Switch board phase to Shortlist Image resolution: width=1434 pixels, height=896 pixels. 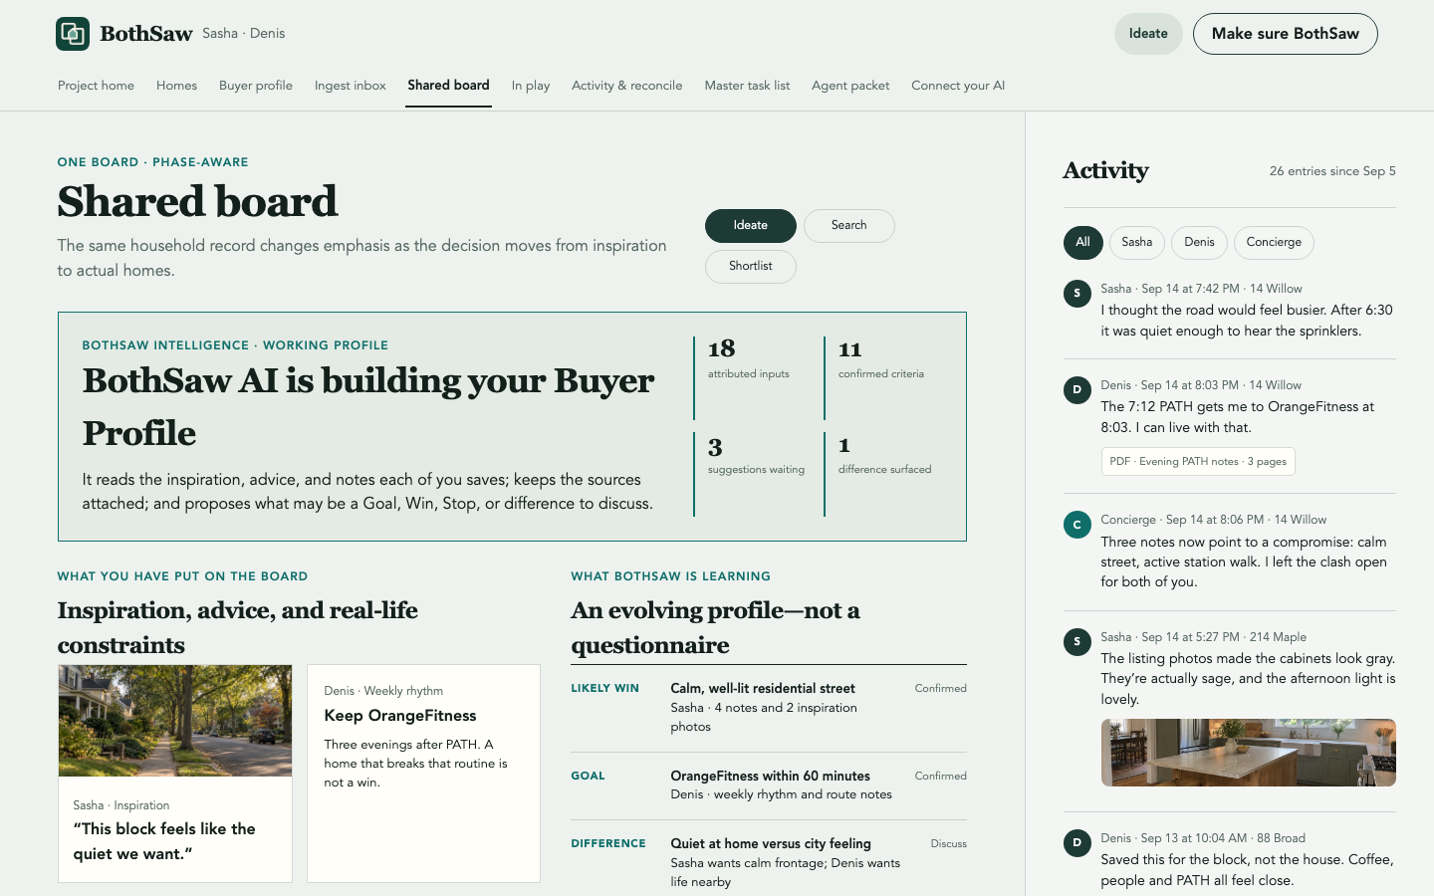pyautogui.click(x=751, y=267)
